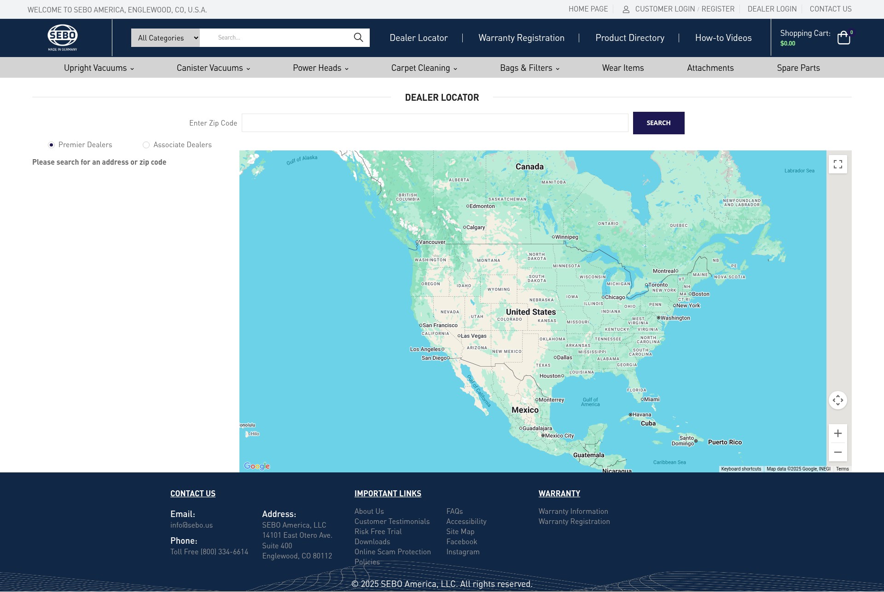Click the WARRANTY footer heading
884x592 pixels.
[559, 494]
